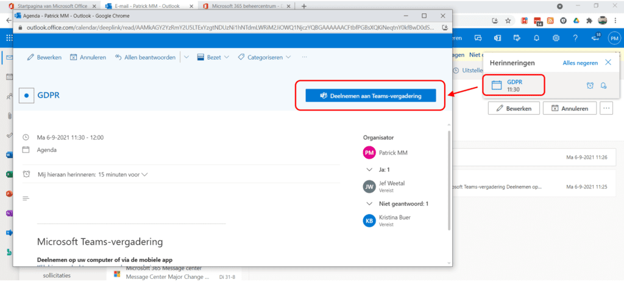This screenshot has width=624, height=282.
Task: Click the popup's outlook.office.com URL
Action: pyautogui.click(x=229, y=28)
